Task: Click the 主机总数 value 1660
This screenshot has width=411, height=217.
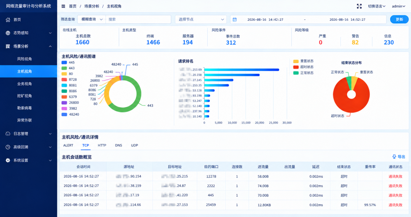Action: click(82, 42)
